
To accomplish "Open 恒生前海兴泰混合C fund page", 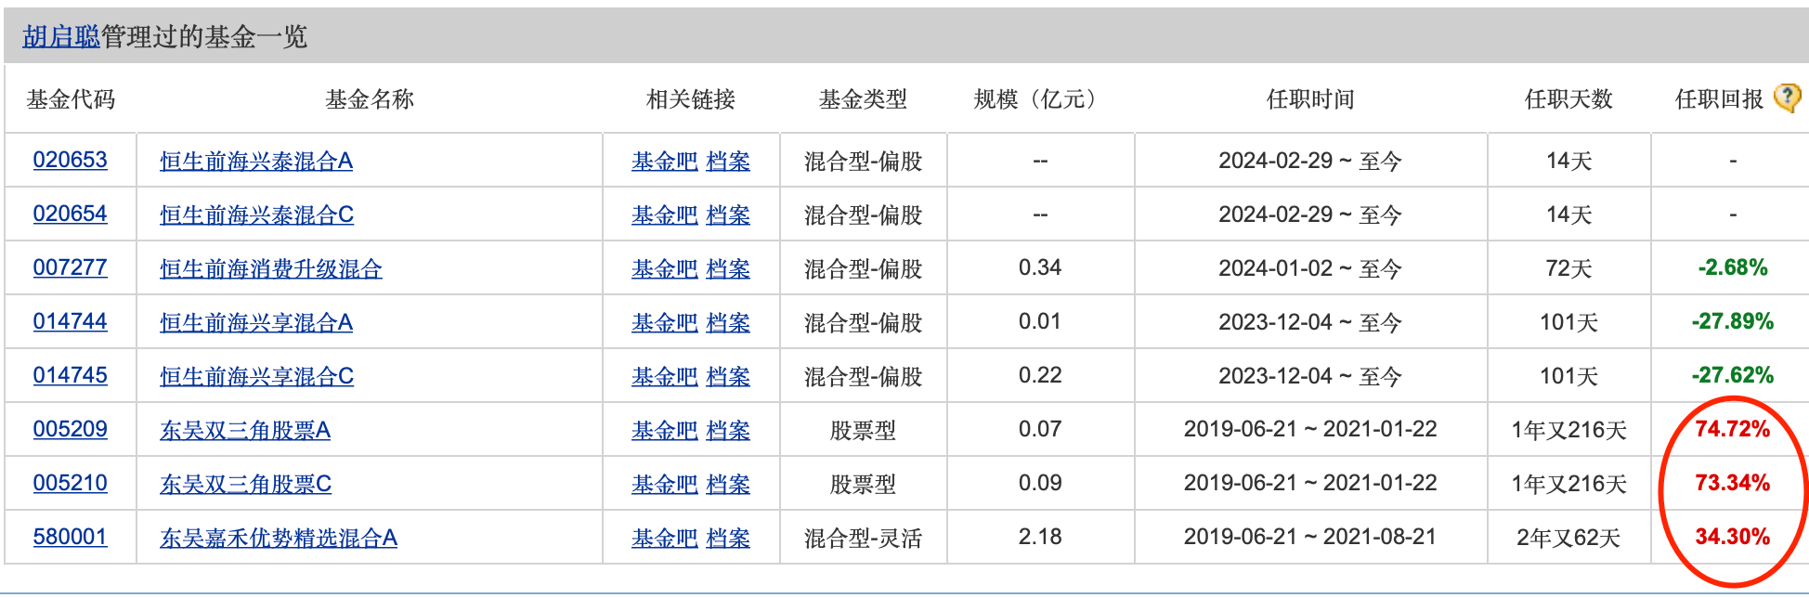I will [x=256, y=214].
